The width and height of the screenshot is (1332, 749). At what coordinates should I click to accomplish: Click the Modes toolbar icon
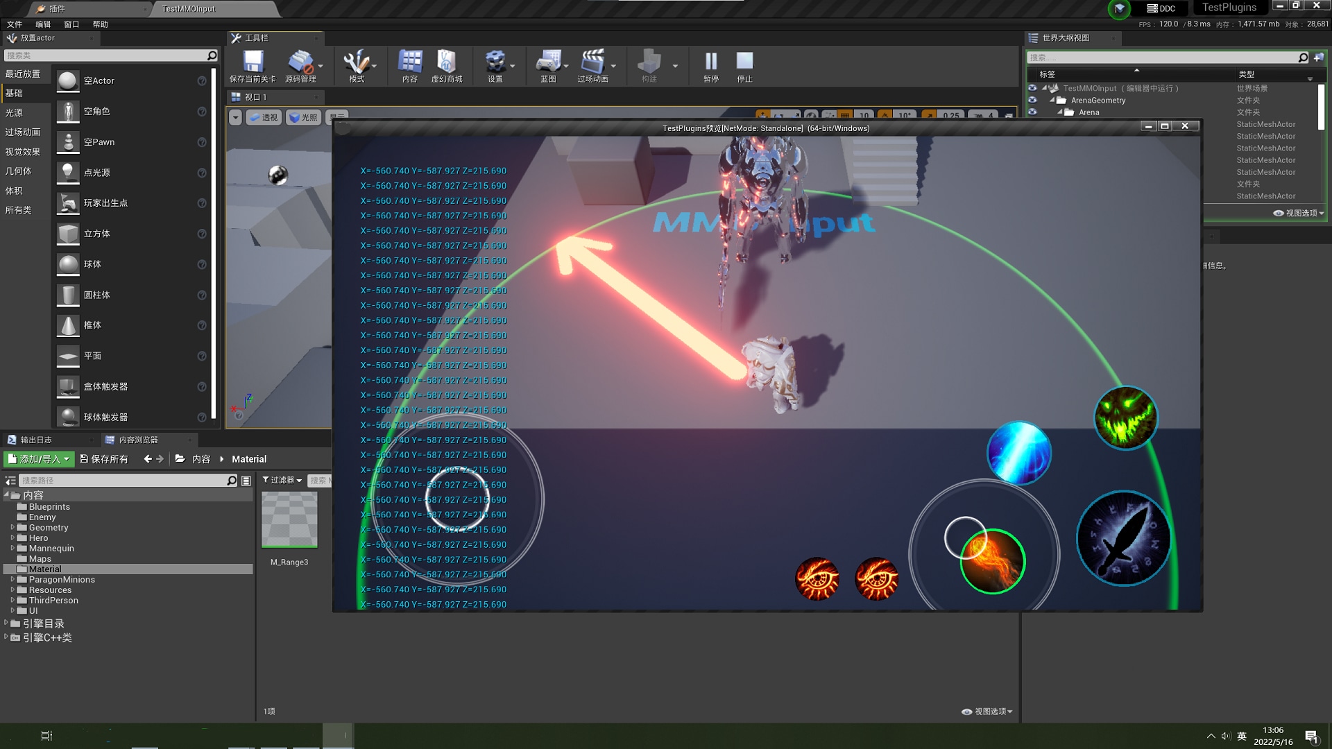pos(356,62)
